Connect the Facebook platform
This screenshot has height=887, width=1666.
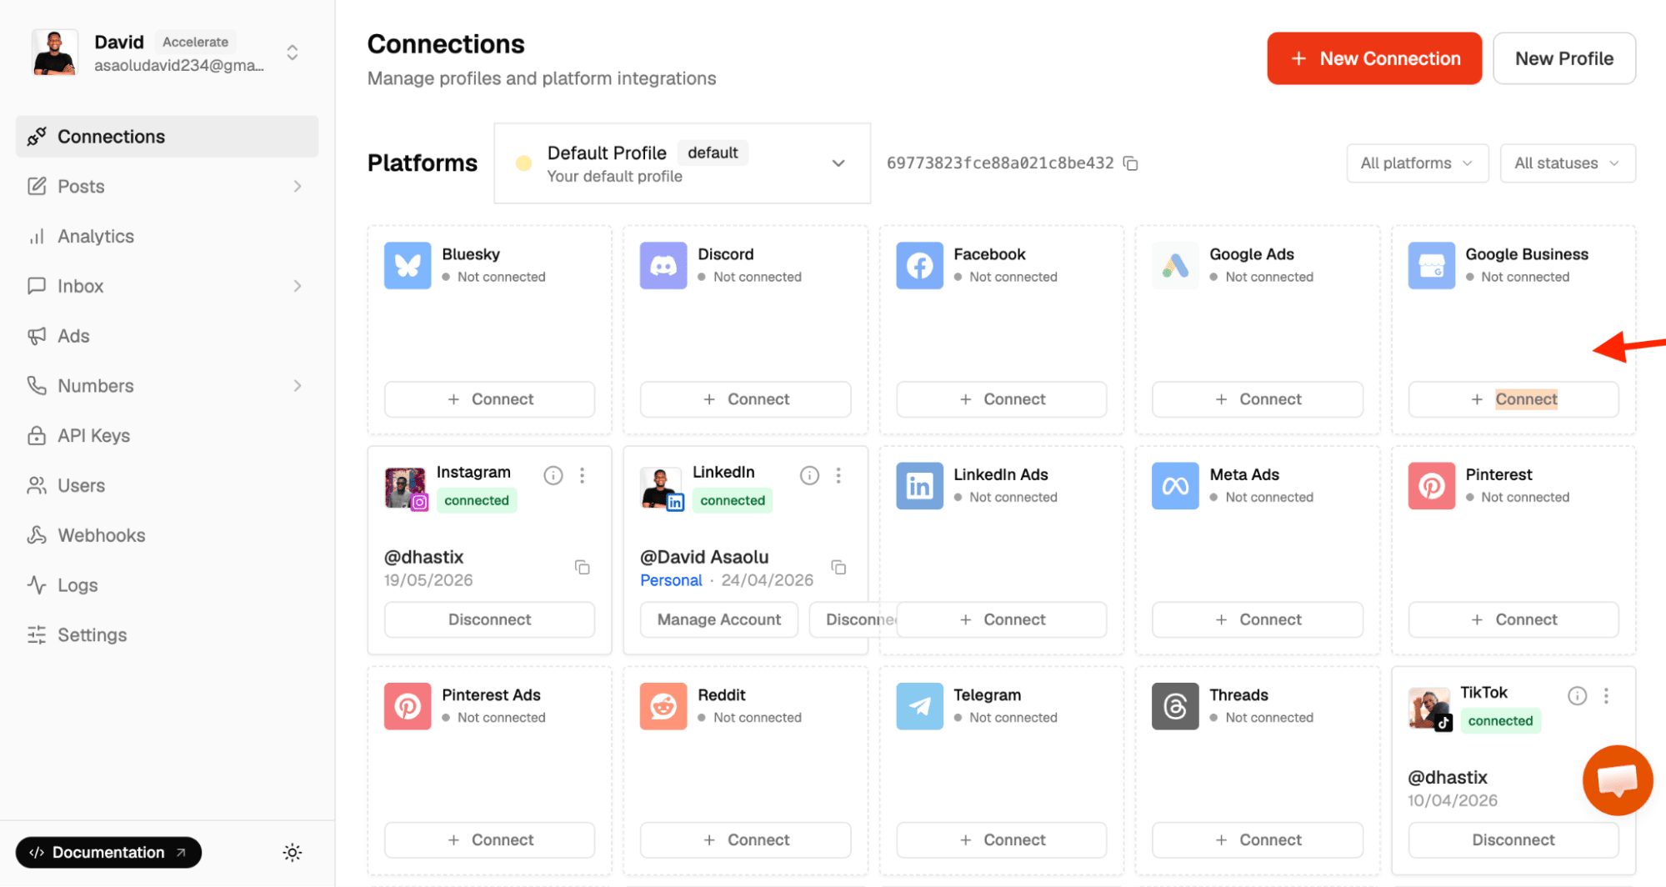(1001, 399)
